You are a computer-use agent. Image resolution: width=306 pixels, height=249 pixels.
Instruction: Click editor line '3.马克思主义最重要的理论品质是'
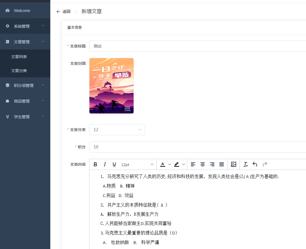[x=139, y=233]
